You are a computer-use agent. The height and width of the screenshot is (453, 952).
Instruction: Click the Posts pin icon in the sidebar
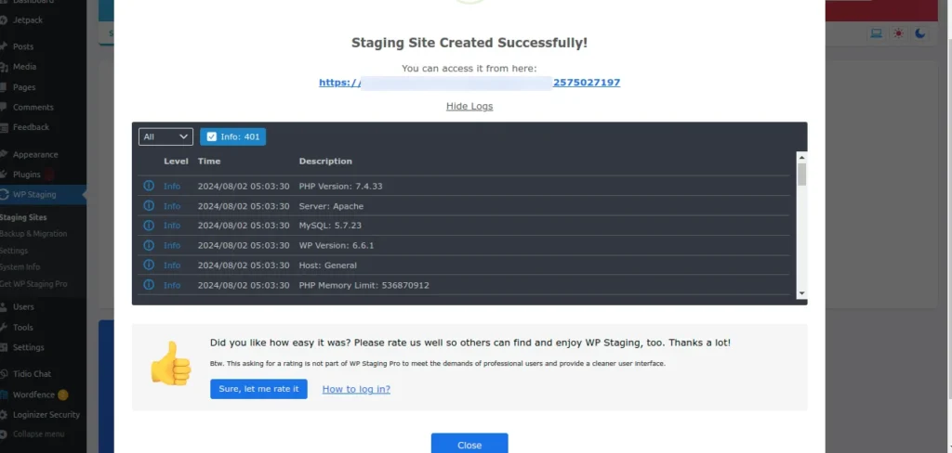pos(5,46)
